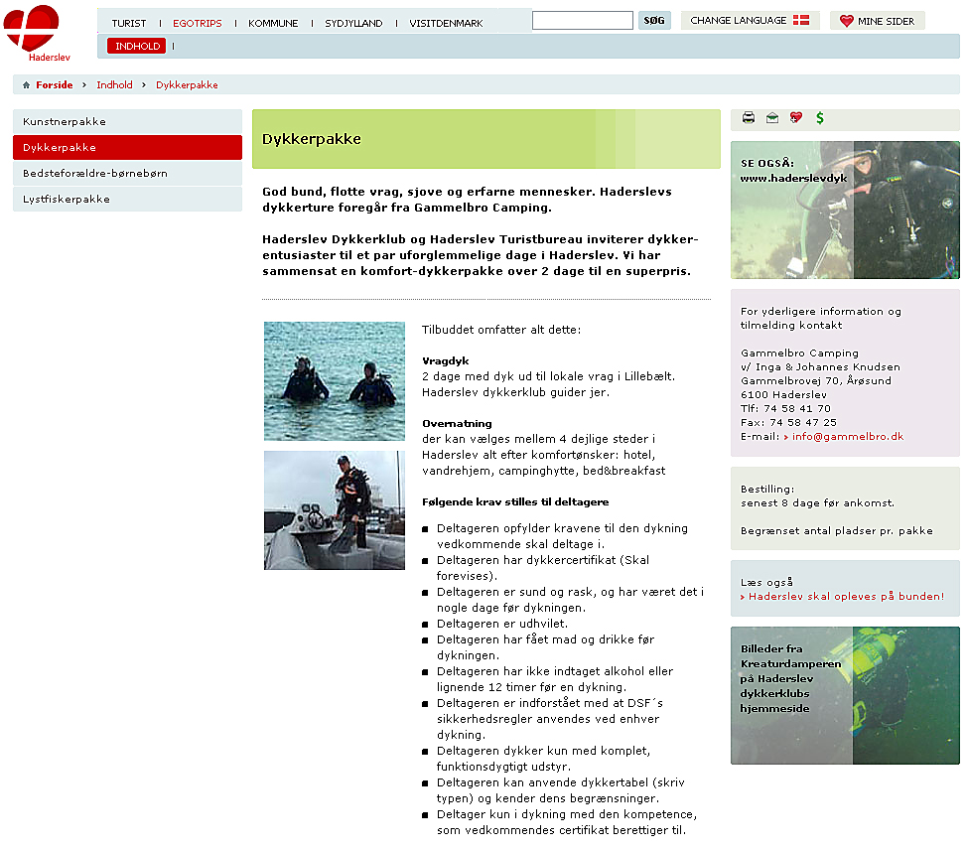The image size is (967, 850).
Task: Open Mine Sider page
Action: pyautogui.click(x=877, y=21)
